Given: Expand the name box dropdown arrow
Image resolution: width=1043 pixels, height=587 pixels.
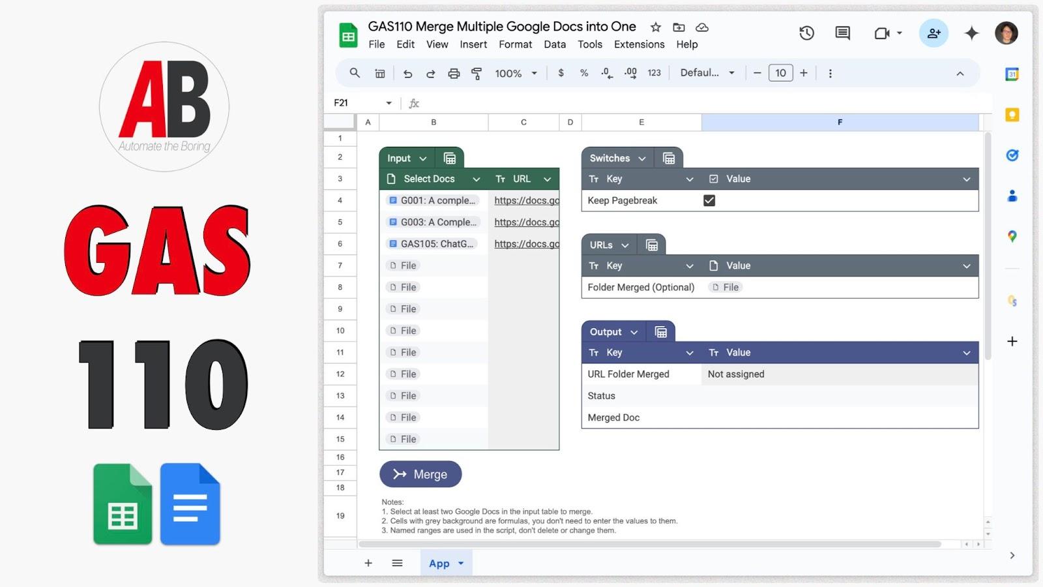Looking at the screenshot, I should point(389,103).
